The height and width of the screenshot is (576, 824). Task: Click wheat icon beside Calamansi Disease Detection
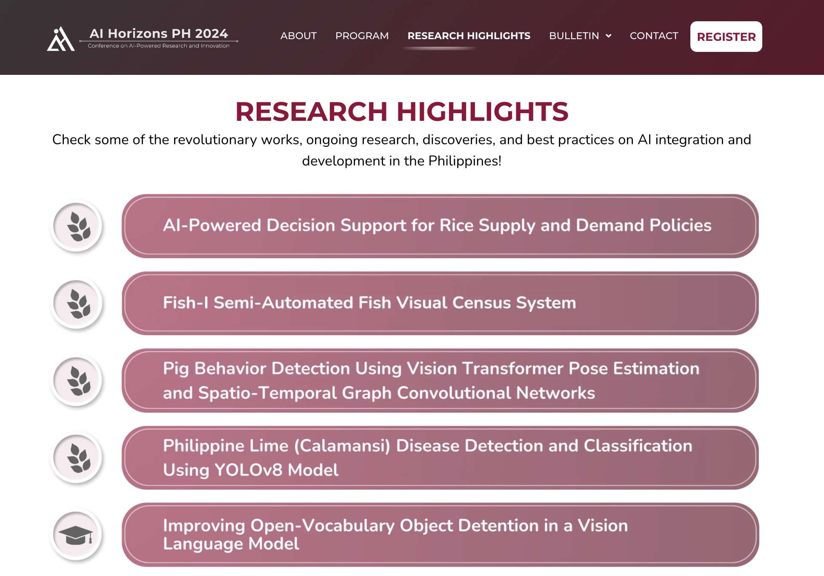coord(77,458)
